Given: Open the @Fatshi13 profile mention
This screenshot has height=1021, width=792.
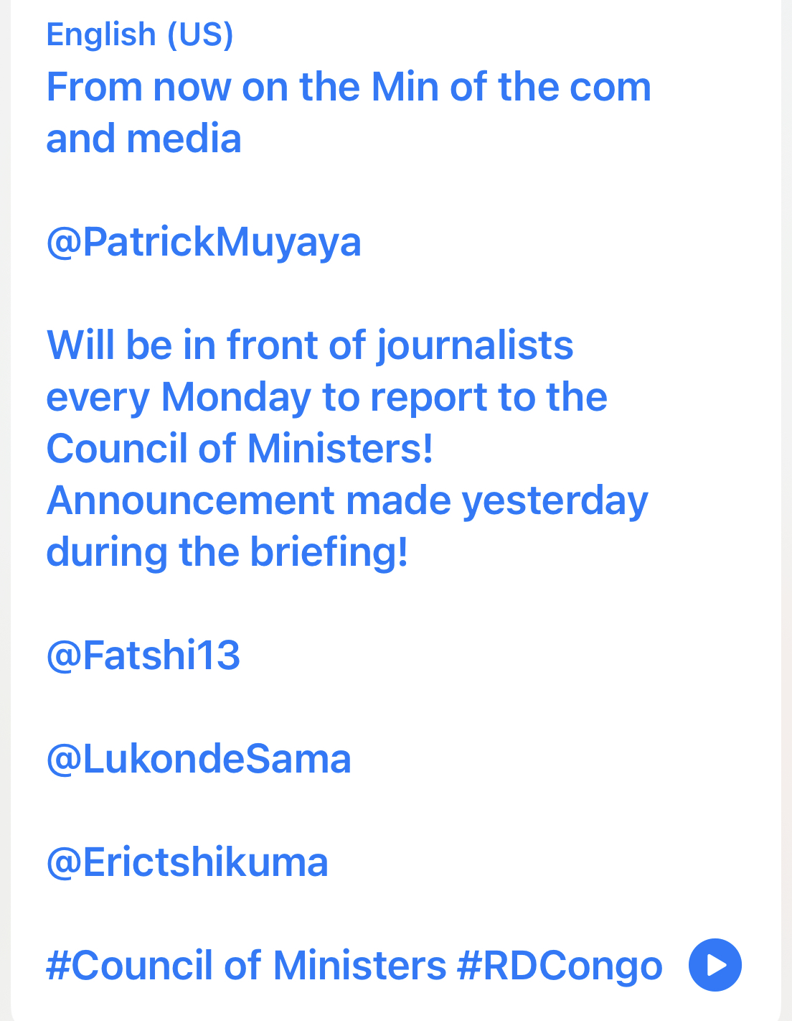Looking at the screenshot, I should point(143,656).
